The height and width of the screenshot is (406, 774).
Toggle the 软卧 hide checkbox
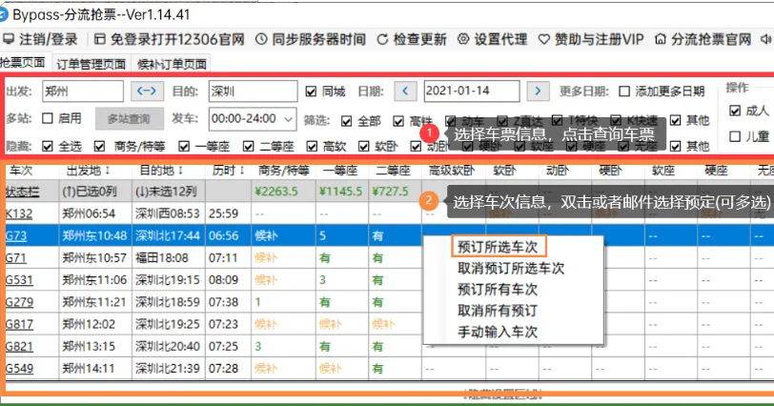pos(364,146)
